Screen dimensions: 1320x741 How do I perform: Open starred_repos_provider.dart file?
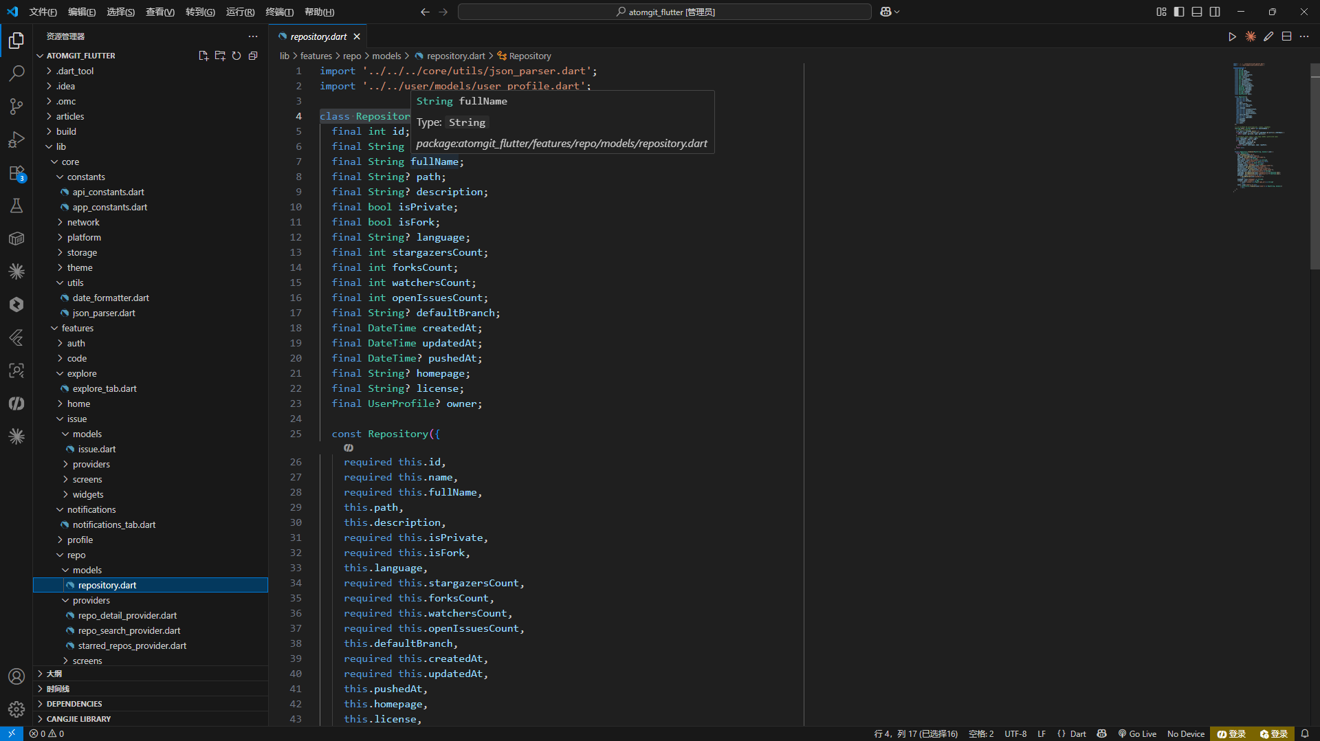coord(132,645)
